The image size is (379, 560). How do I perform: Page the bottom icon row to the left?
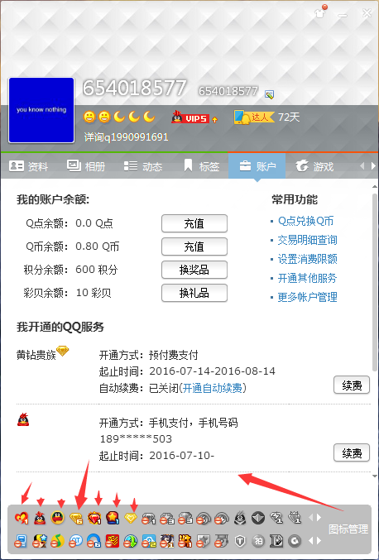[311, 541]
